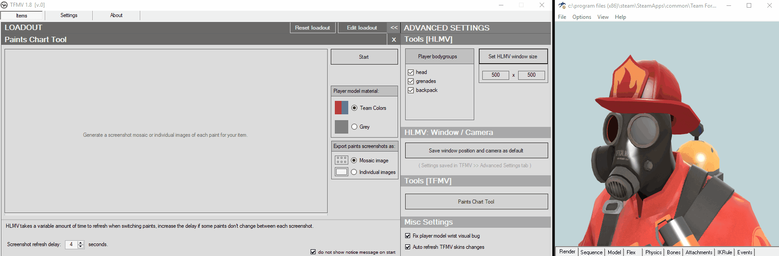
Task: Toggle do not show notice message on start
Action: click(313, 252)
